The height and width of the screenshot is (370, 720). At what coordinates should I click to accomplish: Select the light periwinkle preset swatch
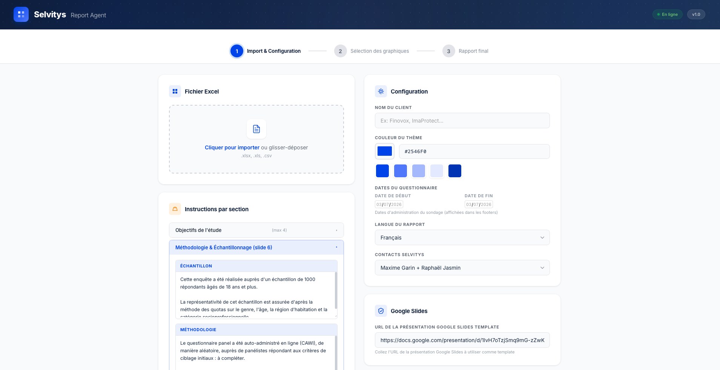click(419, 171)
